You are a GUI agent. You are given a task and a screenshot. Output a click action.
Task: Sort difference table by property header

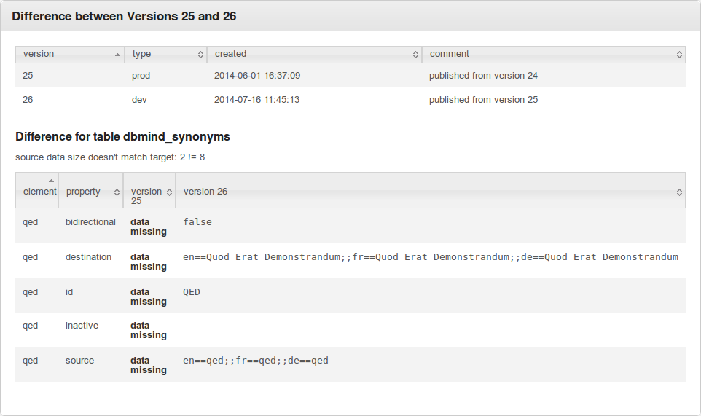(x=83, y=192)
